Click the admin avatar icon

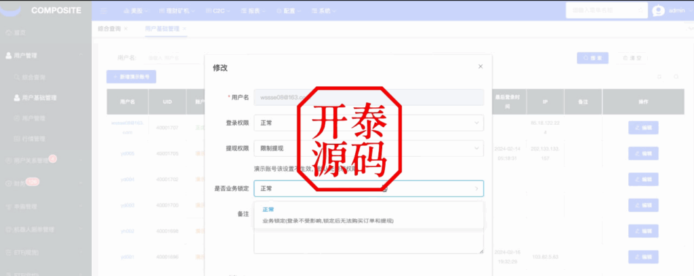pos(659,11)
